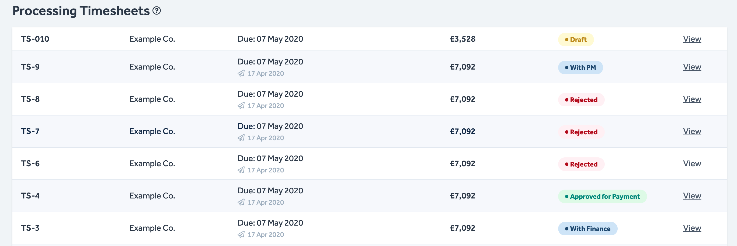This screenshot has width=737, height=246.
Task: Click the With Finance status badge
Action: (x=587, y=229)
